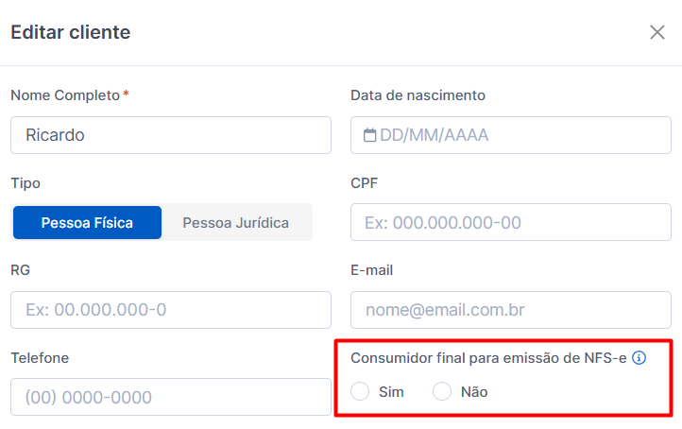Image resolution: width=682 pixels, height=429 pixels.
Task: Select the Não radio button
Action: (x=442, y=391)
